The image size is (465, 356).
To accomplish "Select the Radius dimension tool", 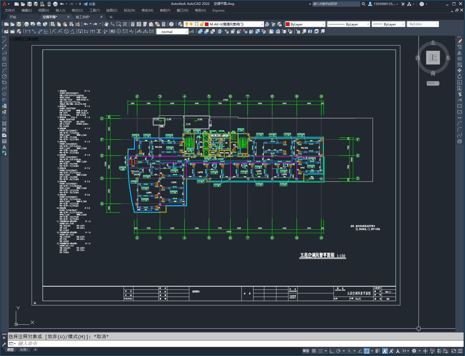I will pos(54,32).
